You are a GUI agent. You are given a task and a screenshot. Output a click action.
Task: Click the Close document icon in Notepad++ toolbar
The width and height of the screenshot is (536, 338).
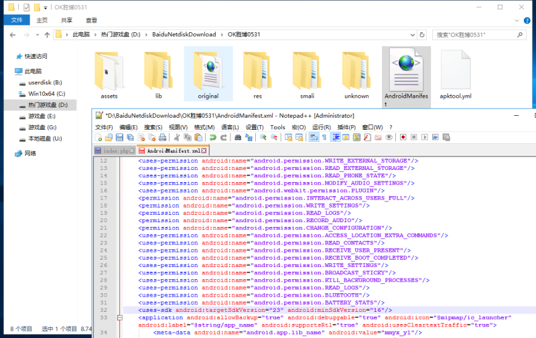point(141,137)
